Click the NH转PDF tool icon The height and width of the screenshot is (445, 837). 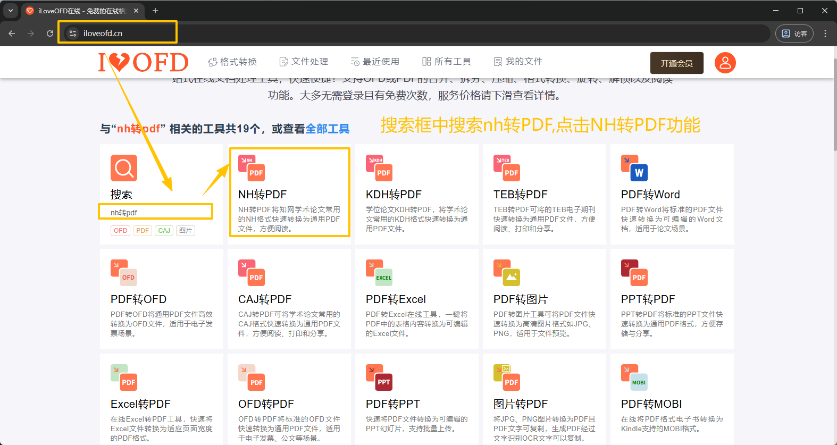point(252,168)
